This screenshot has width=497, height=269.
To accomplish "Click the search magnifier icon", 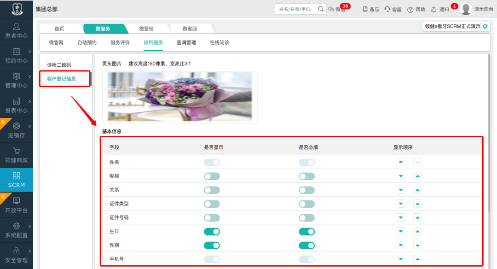I will click(x=321, y=9).
